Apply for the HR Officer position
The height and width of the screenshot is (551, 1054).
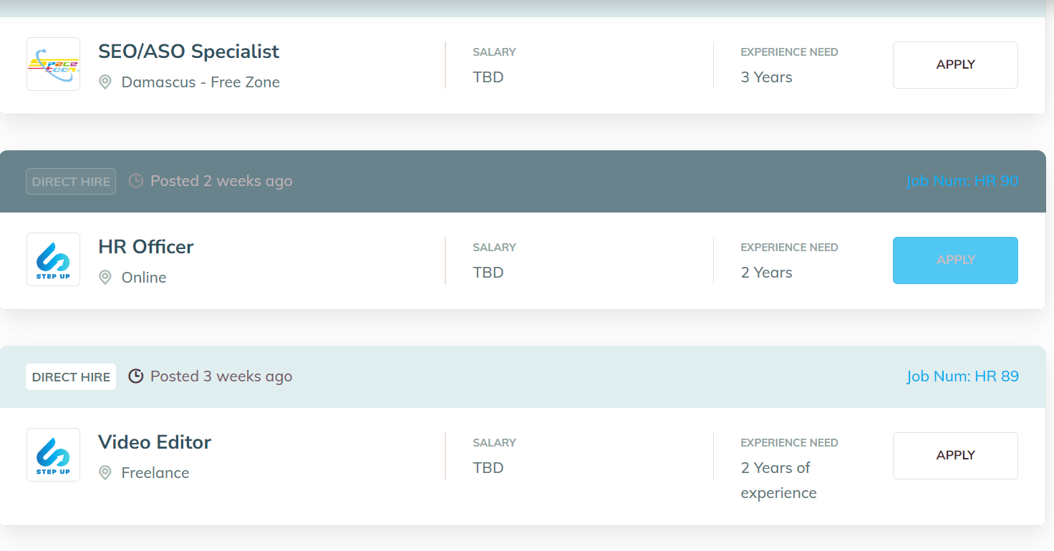(x=955, y=260)
